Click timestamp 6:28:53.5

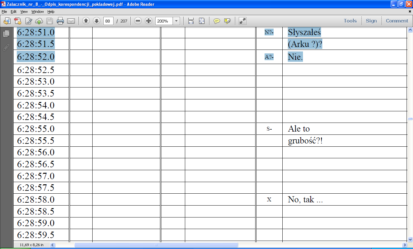(x=36, y=93)
